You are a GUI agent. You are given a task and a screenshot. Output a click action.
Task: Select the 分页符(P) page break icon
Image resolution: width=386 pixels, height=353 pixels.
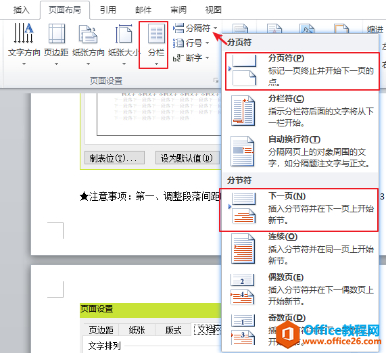(243, 70)
